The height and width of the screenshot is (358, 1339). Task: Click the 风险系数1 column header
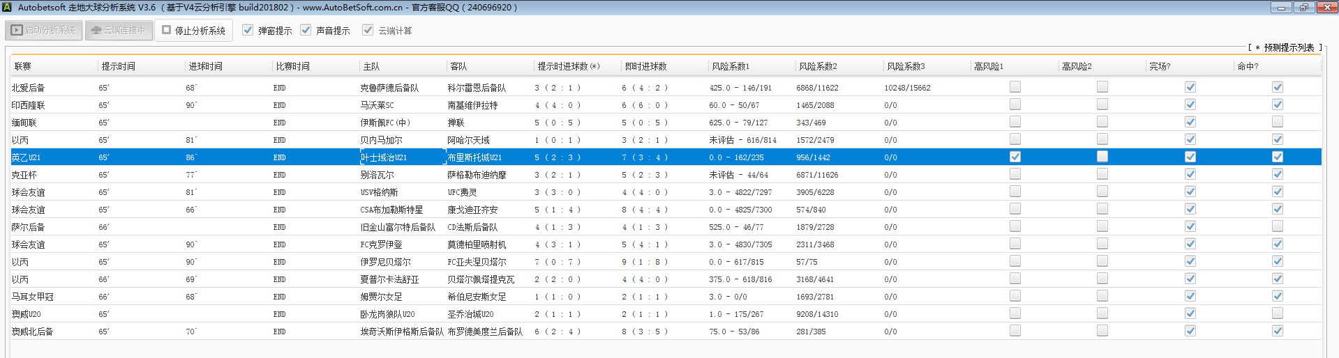click(731, 66)
